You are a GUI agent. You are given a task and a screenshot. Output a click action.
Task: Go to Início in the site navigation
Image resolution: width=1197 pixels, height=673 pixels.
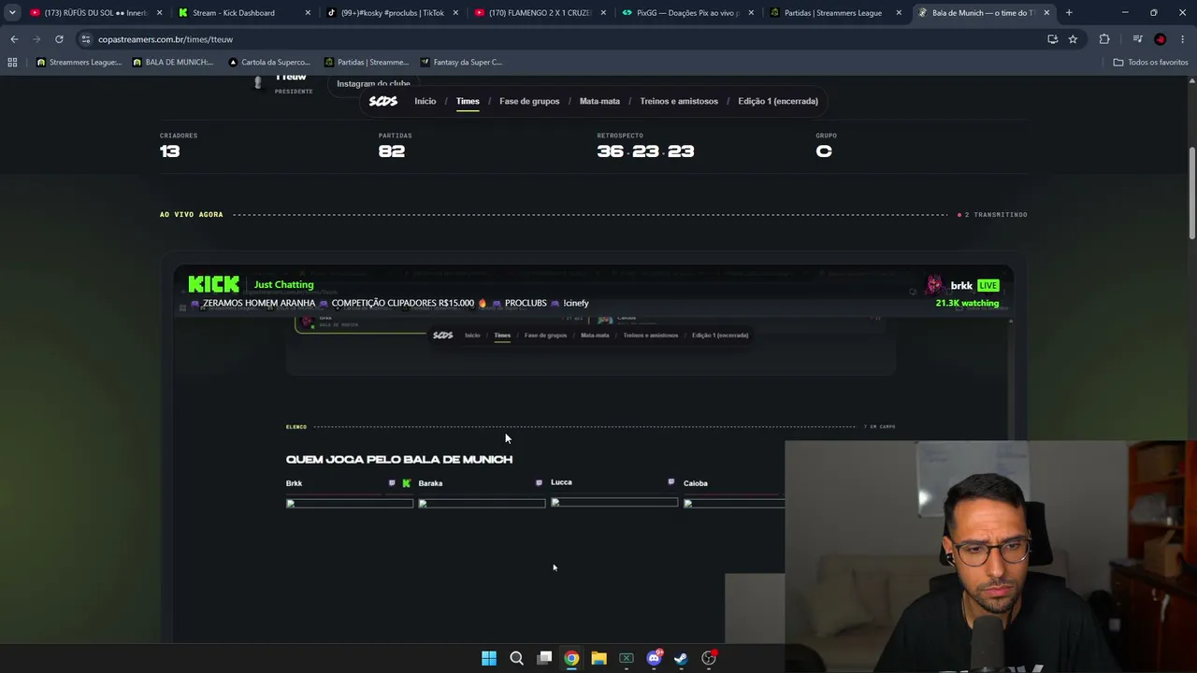click(425, 101)
